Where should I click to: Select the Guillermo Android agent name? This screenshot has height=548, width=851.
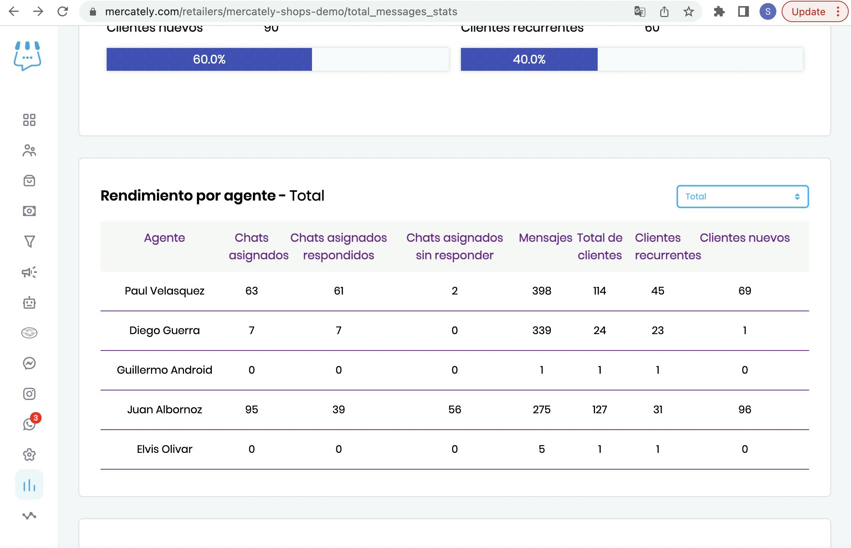click(x=165, y=370)
